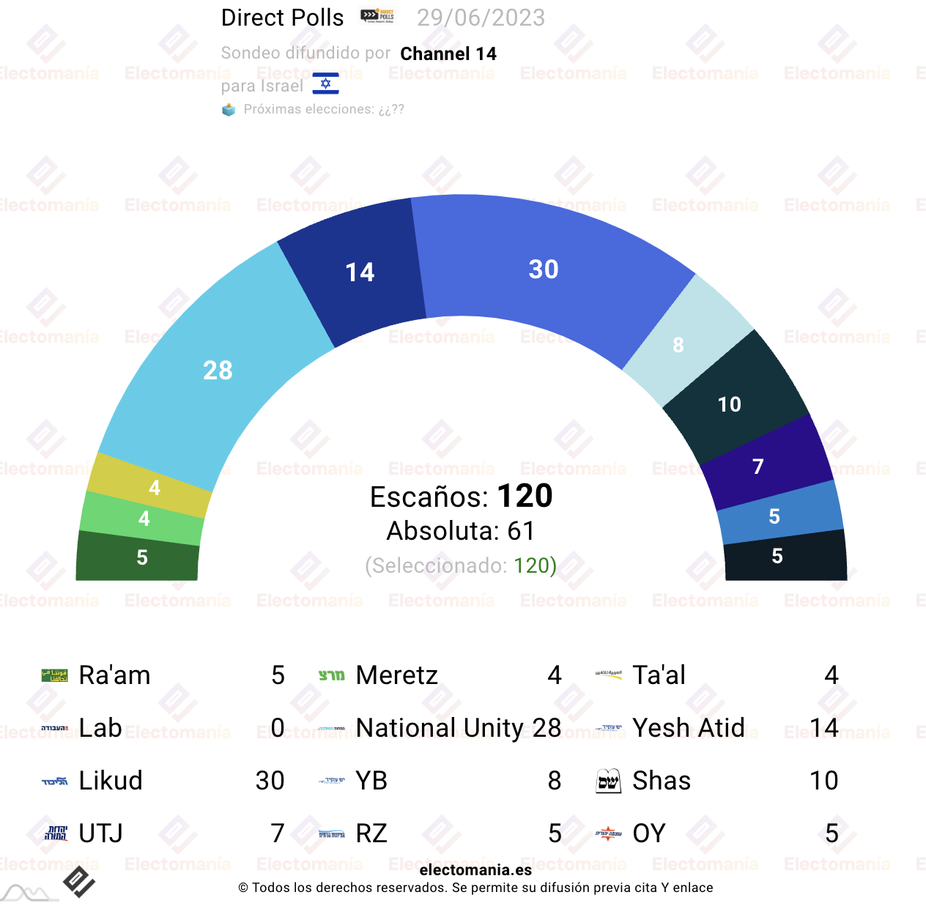Click the Israel flag icon
This screenshot has width=926, height=914.
(326, 84)
